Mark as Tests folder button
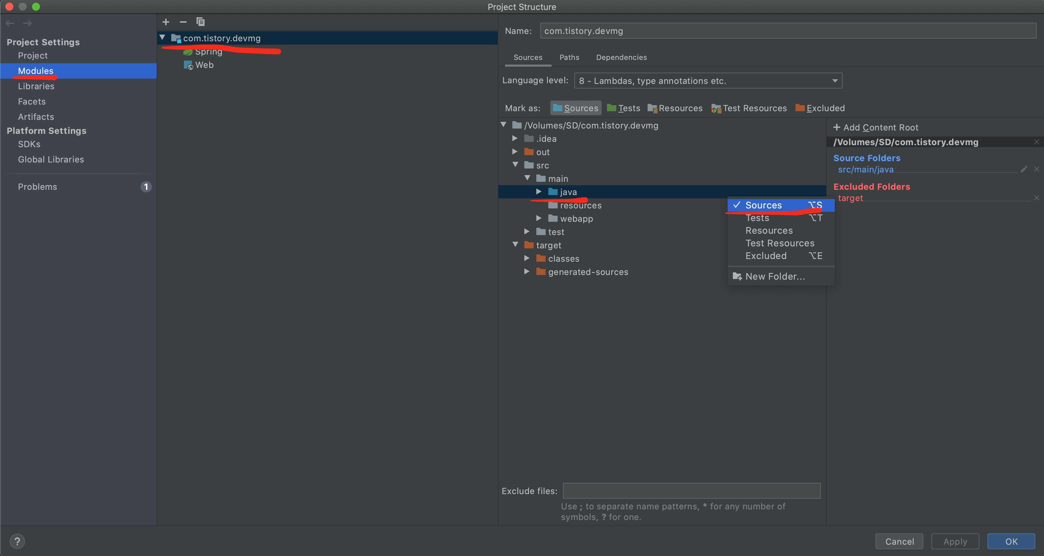This screenshot has height=556, width=1044. [623, 108]
